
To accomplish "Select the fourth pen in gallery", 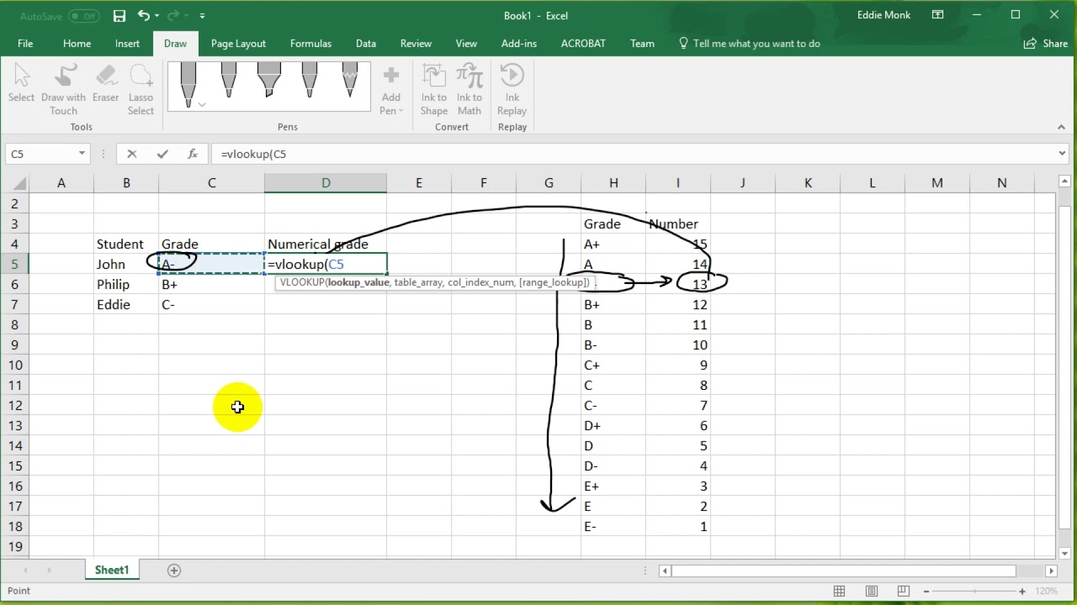I will tap(309, 81).
